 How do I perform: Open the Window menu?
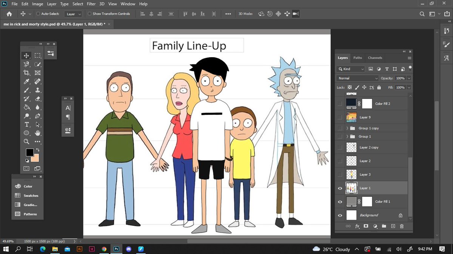[128, 4]
